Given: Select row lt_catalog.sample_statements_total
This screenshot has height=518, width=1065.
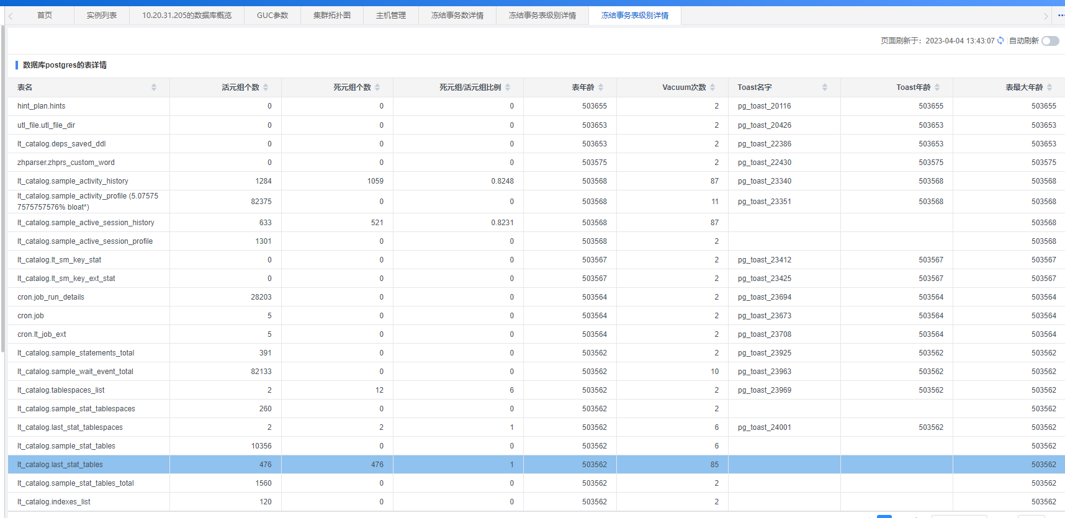Looking at the screenshot, I should [x=536, y=353].
